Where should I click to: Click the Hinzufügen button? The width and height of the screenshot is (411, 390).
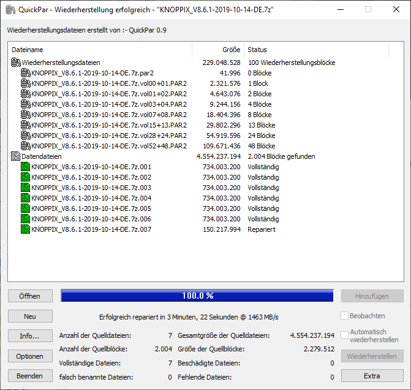point(372,296)
